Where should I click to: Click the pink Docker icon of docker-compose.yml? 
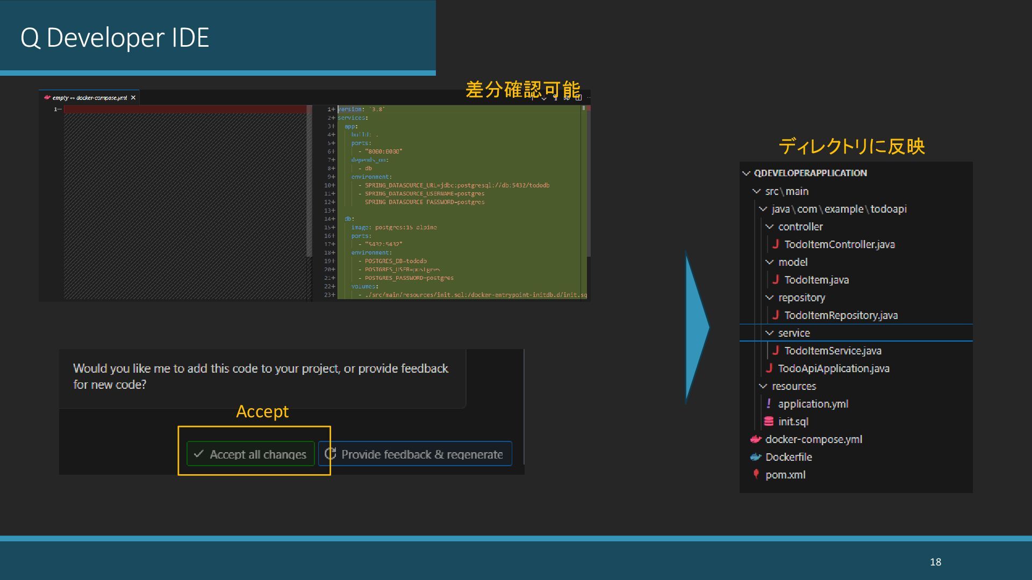click(x=756, y=439)
